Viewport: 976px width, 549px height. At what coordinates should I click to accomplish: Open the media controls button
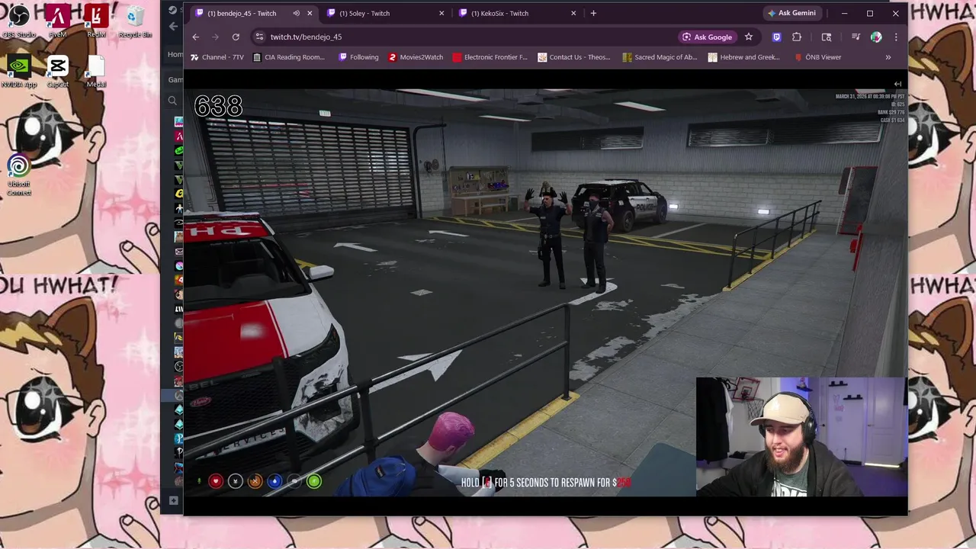tap(856, 37)
